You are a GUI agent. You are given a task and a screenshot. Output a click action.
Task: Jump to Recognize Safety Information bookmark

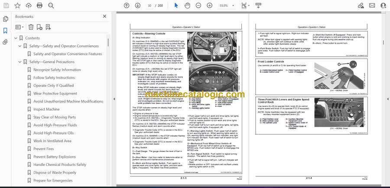pos(57,70)
